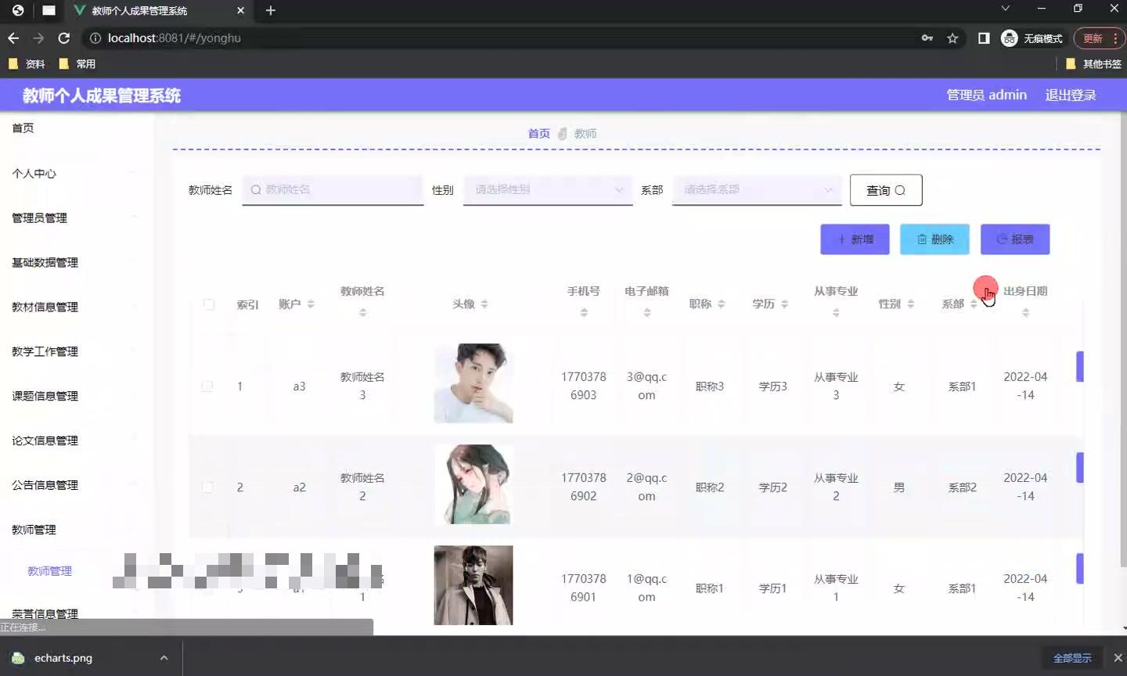Viewport: 1127px width, 676px height.
Task: Open the 资料 bookmark folder
Action: [x=27, y=64]
